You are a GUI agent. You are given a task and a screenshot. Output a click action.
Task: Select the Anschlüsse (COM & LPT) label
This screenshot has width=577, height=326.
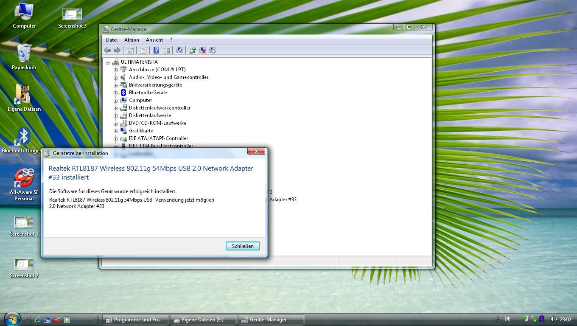[157, 70]
